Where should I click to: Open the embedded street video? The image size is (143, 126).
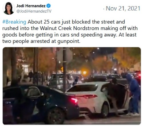(72, 86)
